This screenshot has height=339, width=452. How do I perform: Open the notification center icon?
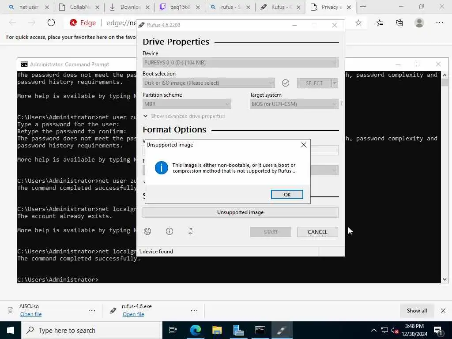click(438, 331)
